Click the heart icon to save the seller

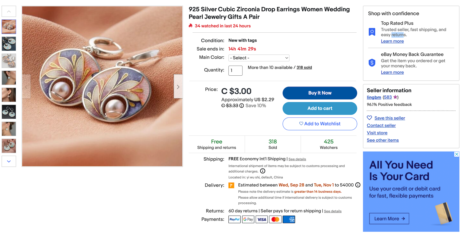[x=370, y=118]
